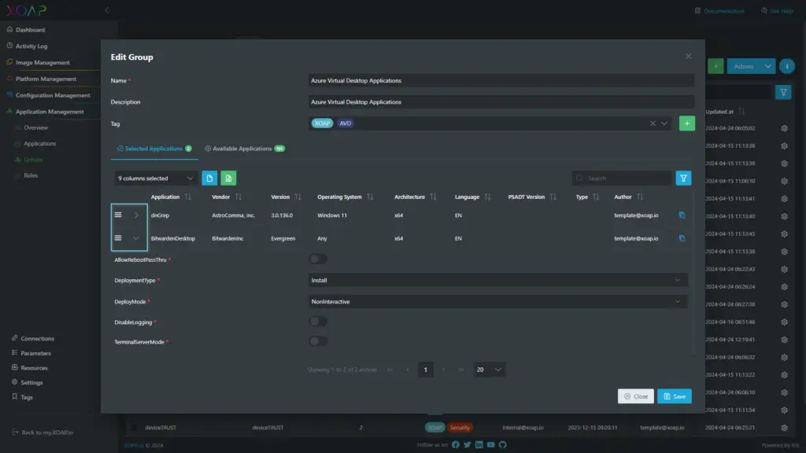
Task: Go to Applications in the sidebar
Action: tap(39, 143)
